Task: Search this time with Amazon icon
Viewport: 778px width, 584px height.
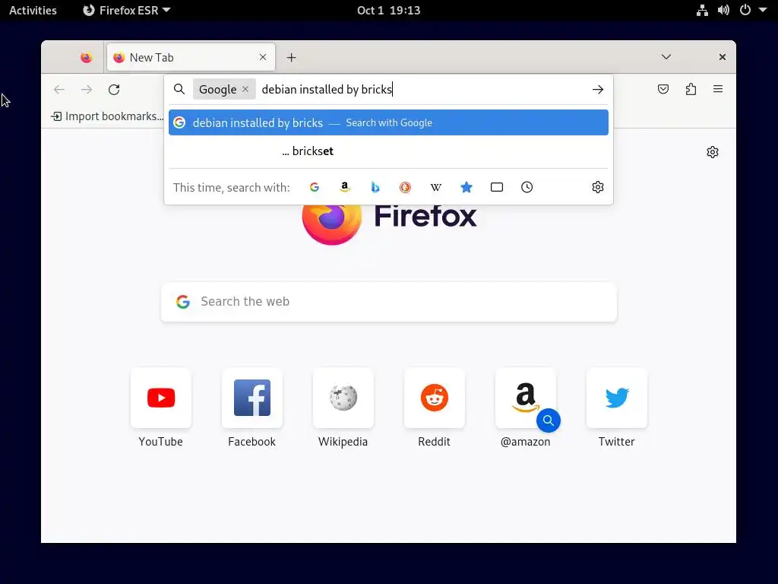Action: point(345,187)
